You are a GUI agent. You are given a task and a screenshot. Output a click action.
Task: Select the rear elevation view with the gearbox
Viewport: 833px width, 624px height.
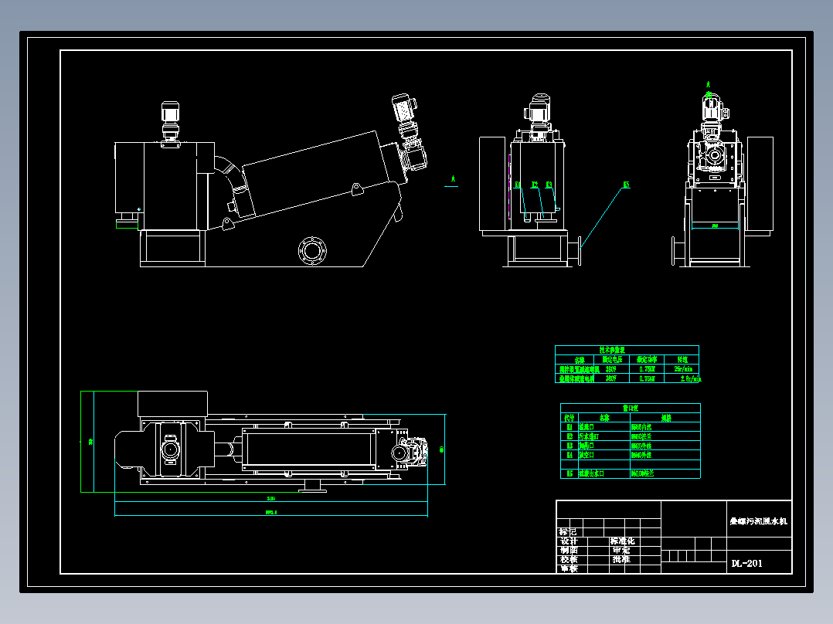point(722,179)
